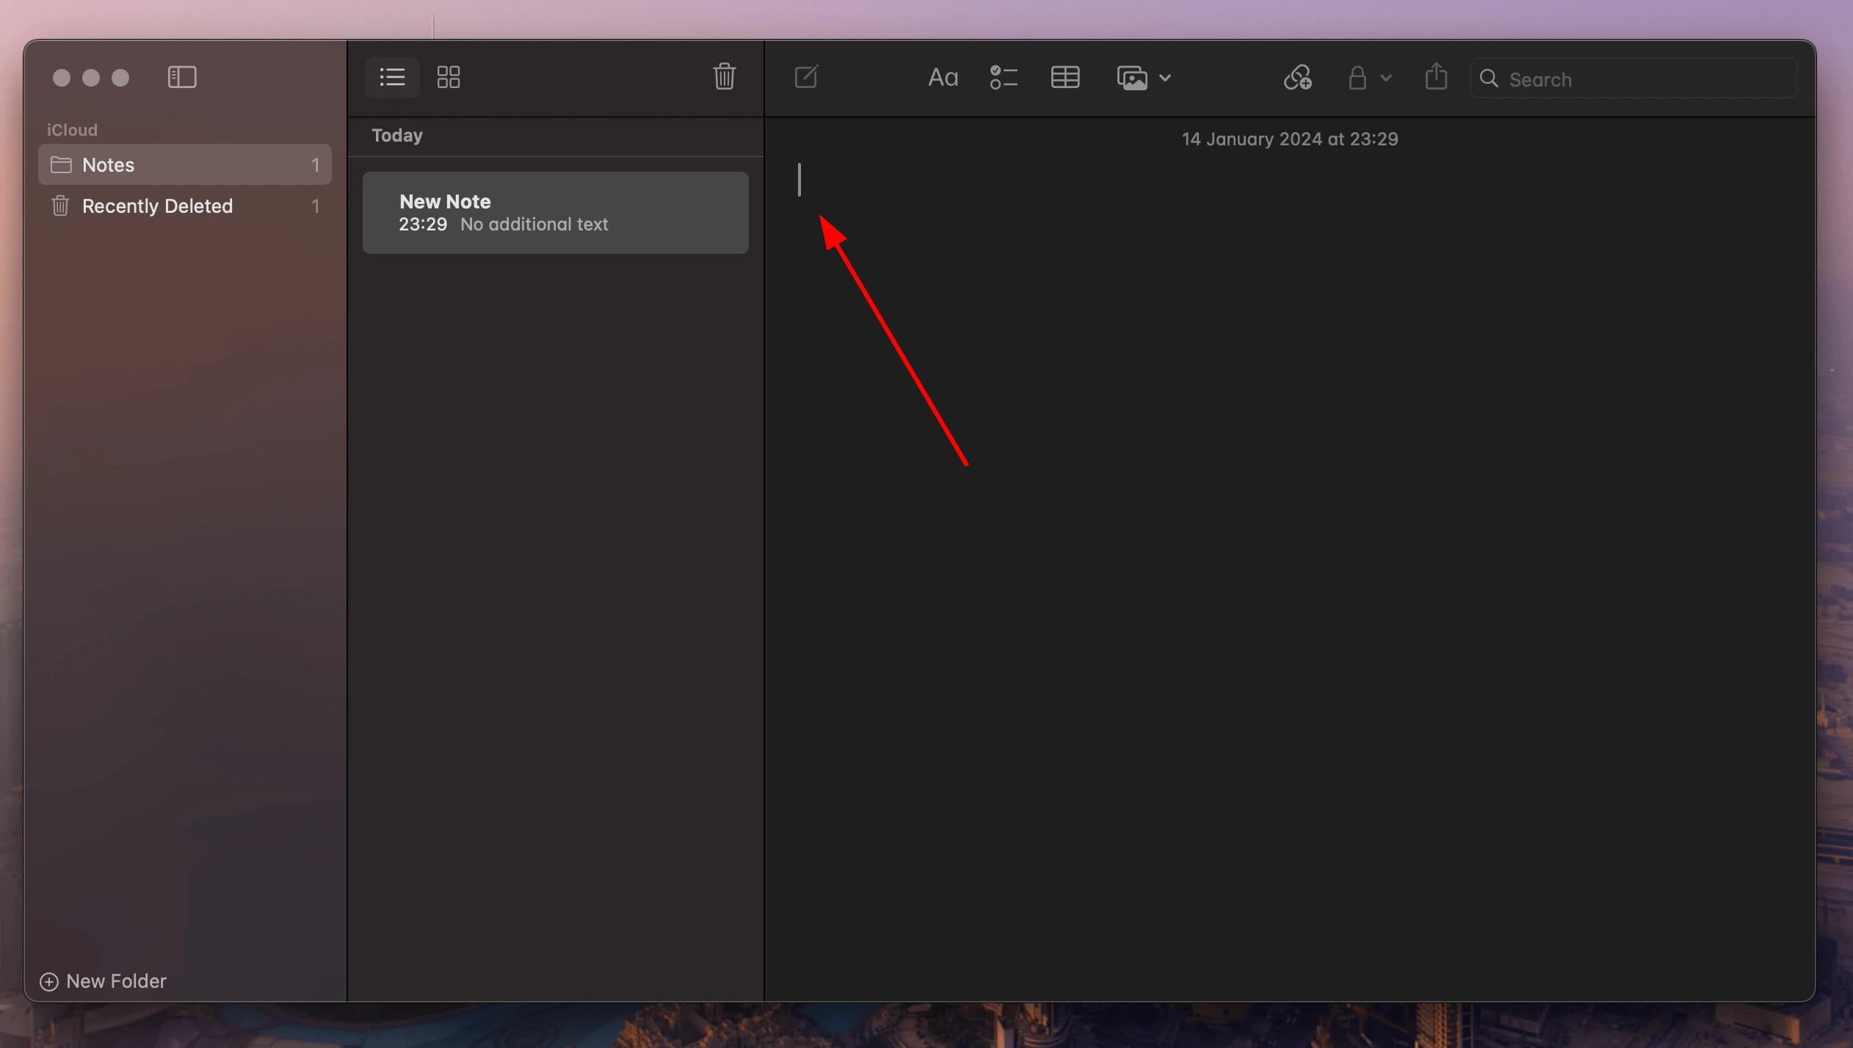Click the photo media icon

[x=1131, y=78]
